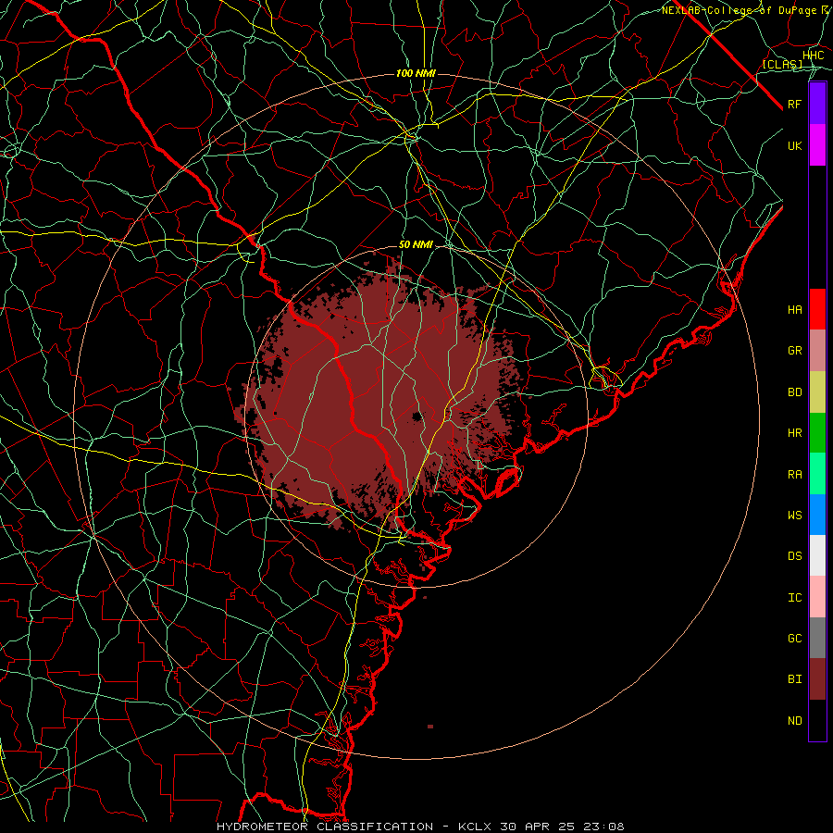Click the HA legend label
This screenshot has width=833, height=833.
point(794,310)
